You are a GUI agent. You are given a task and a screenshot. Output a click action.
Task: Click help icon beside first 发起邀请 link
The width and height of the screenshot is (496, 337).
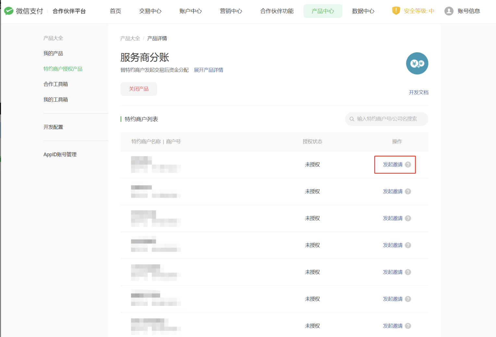(408, 165)
